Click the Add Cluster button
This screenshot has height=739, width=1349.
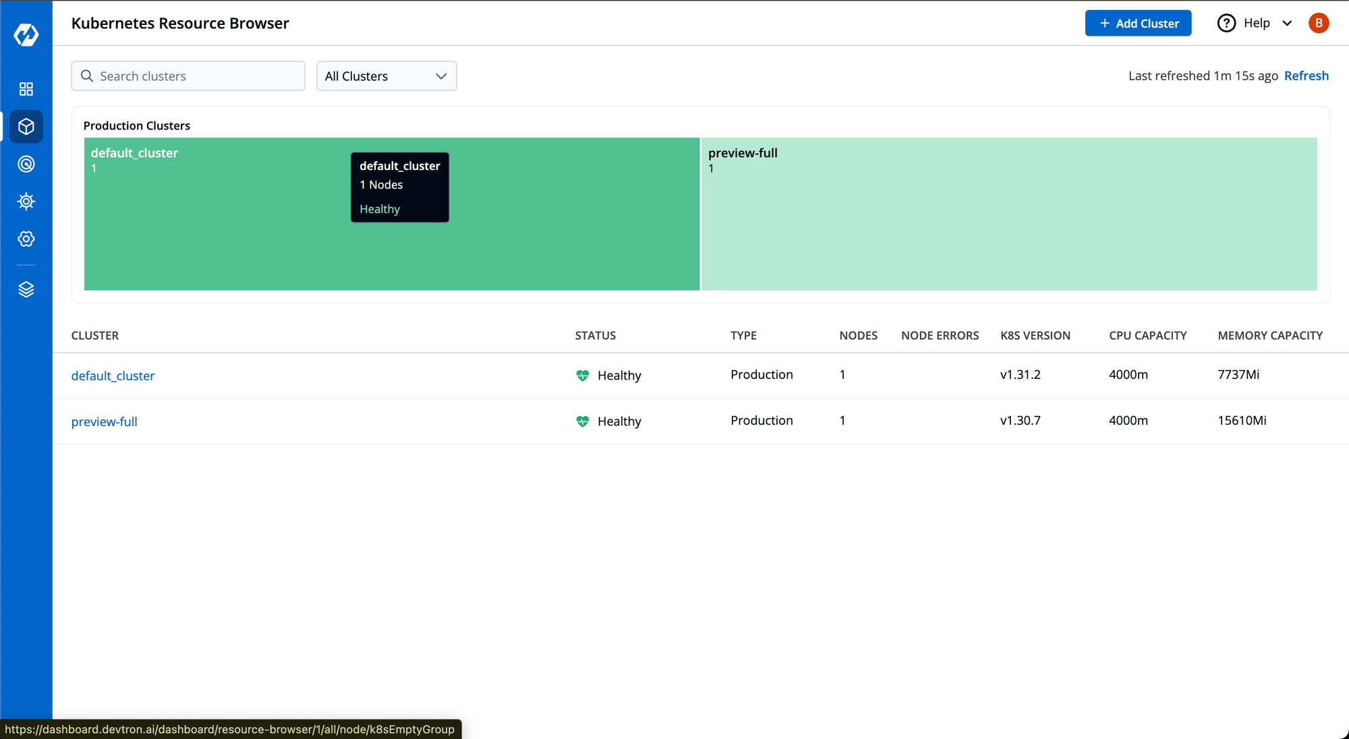[x=1138, y=23]
